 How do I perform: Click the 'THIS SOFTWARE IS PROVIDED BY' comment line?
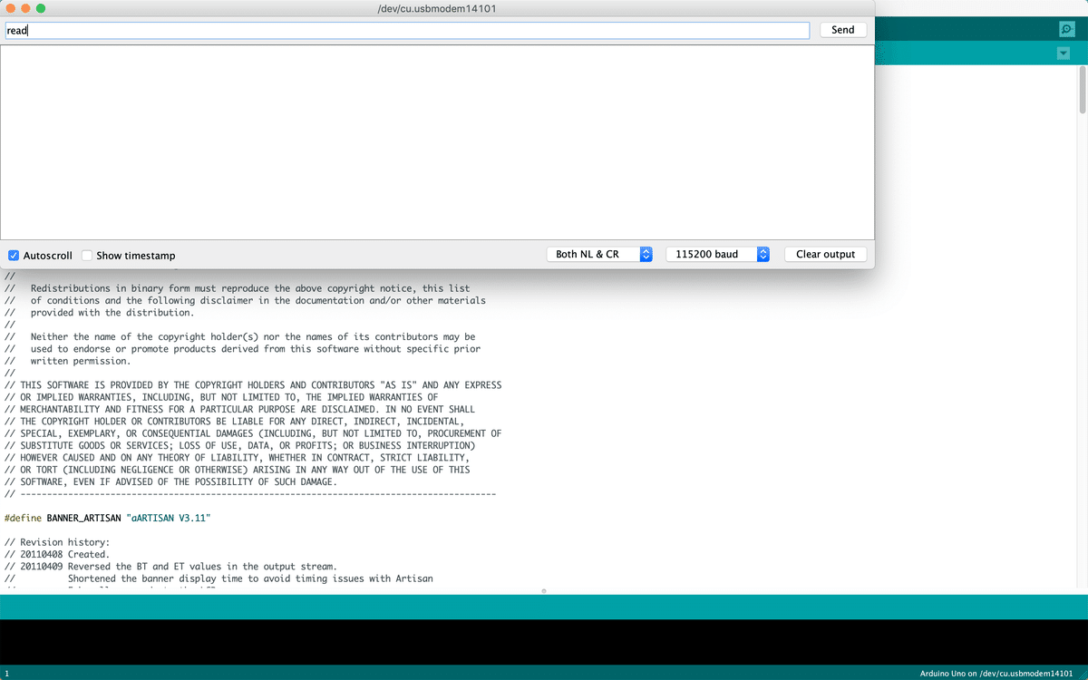pos(253,385)
